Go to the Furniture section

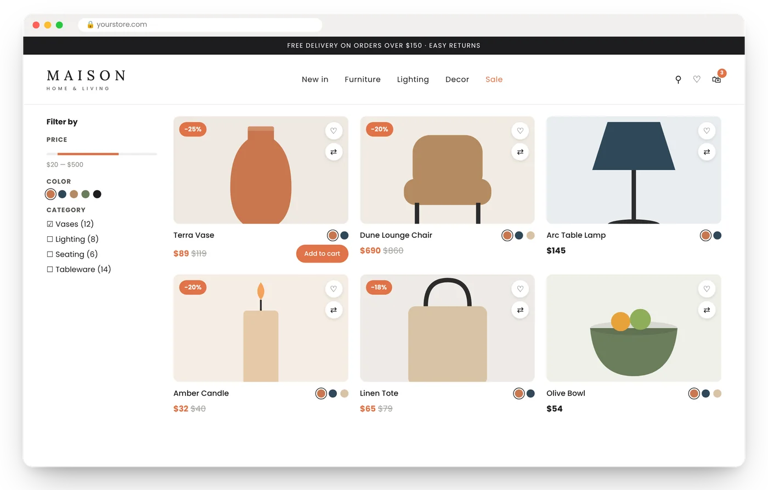[x=363, y=79]
